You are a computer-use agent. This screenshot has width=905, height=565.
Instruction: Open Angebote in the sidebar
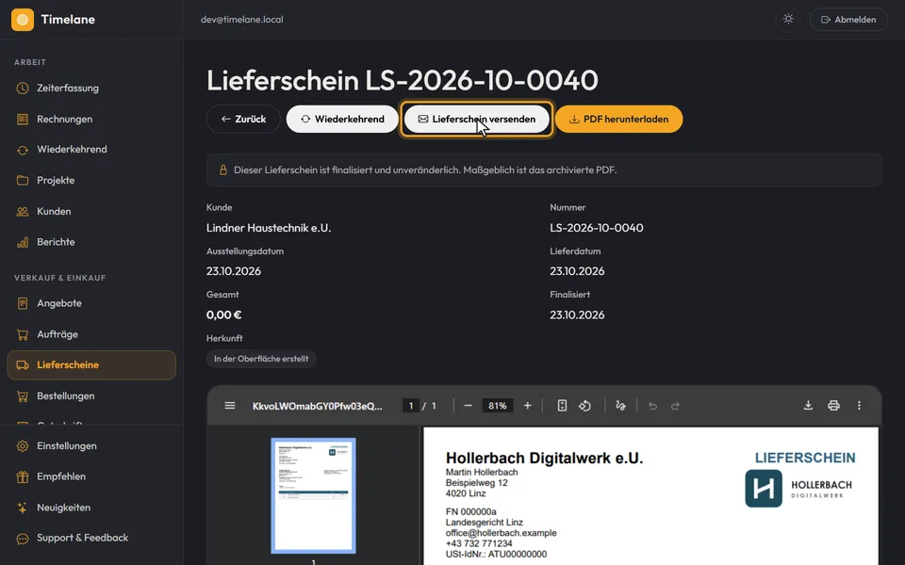(x=91, y=303)
